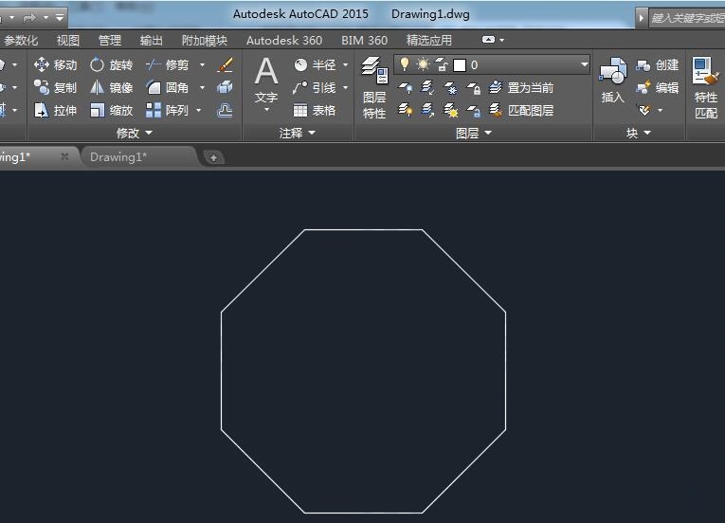This screenshot has height=523, width=725.
Task: Expand the Layers (图层) panel
Action: tap(474, 134)
